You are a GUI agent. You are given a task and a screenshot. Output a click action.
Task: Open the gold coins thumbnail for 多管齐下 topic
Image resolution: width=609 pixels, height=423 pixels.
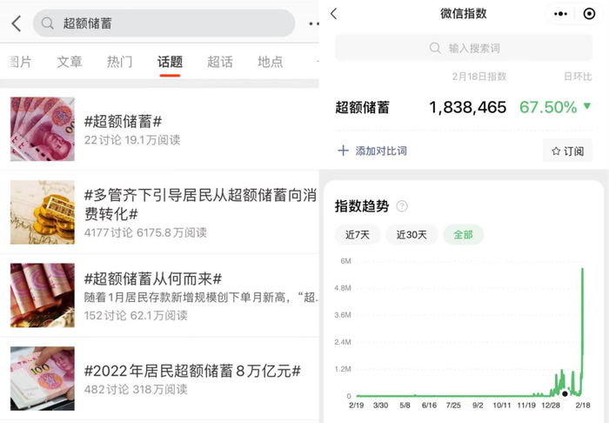pyautogui.click(x=43, y=212)
